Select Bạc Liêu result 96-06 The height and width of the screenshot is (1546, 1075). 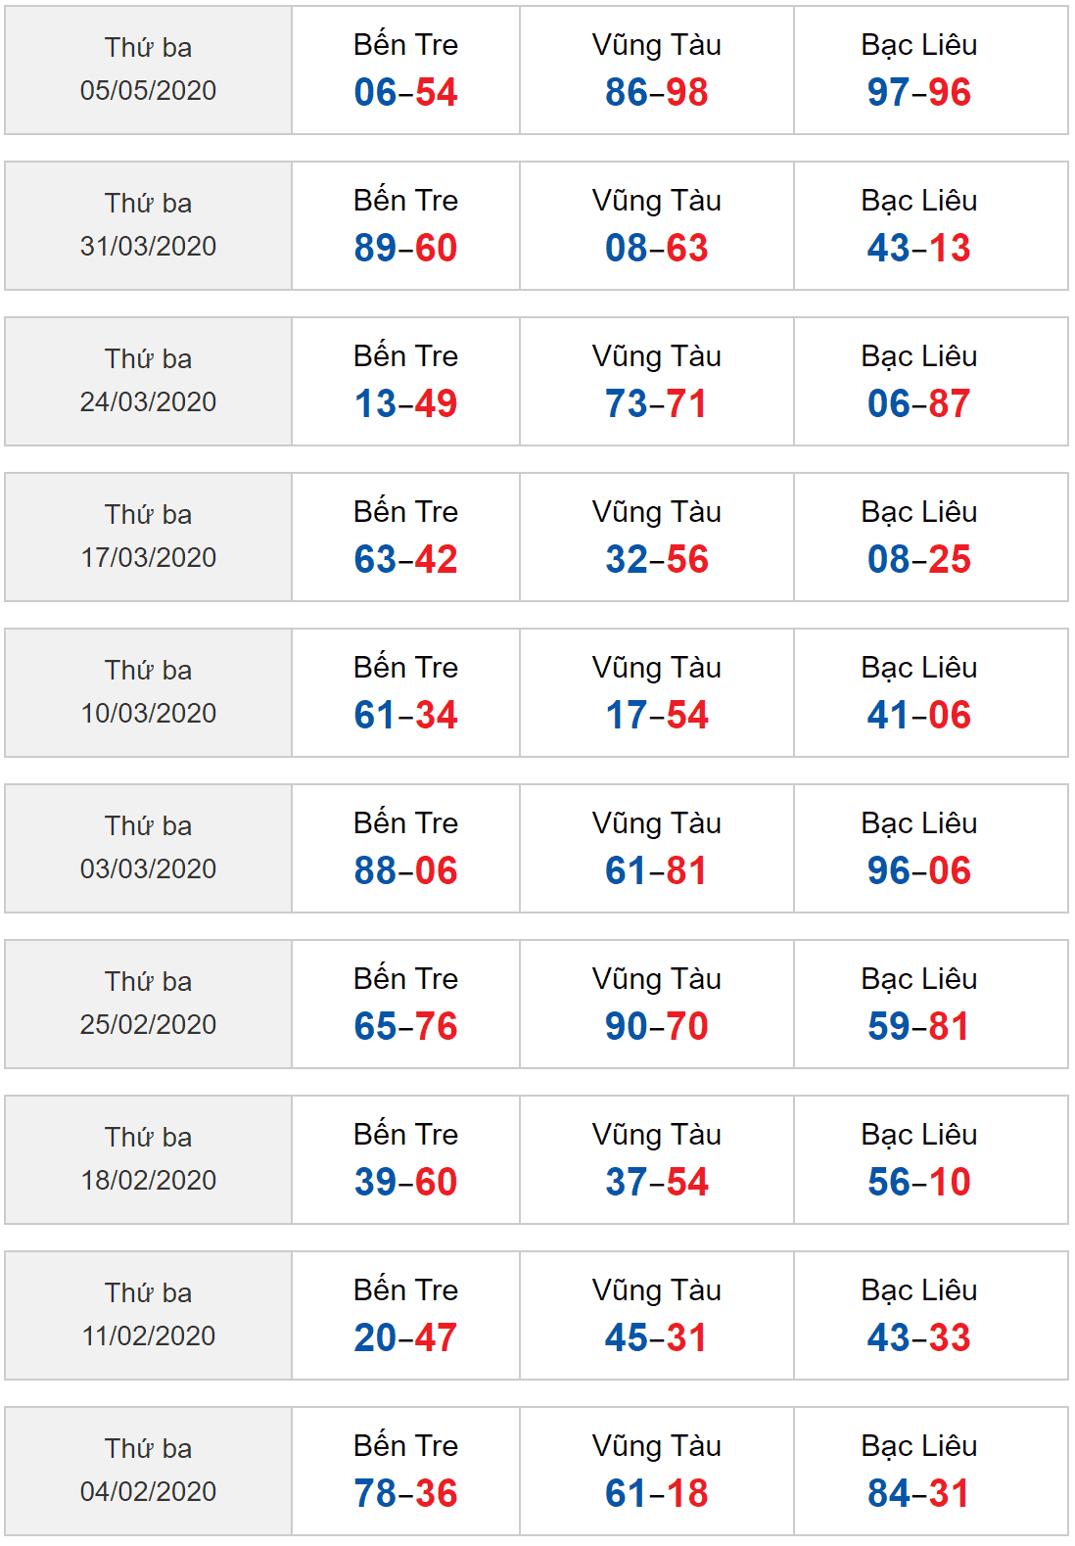click(x=918, y=870)
